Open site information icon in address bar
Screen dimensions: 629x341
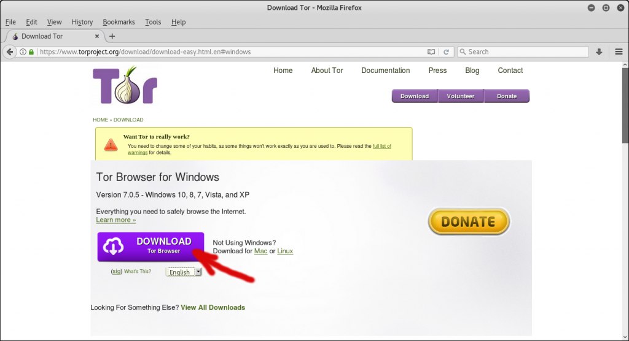[x=23, y=52]
